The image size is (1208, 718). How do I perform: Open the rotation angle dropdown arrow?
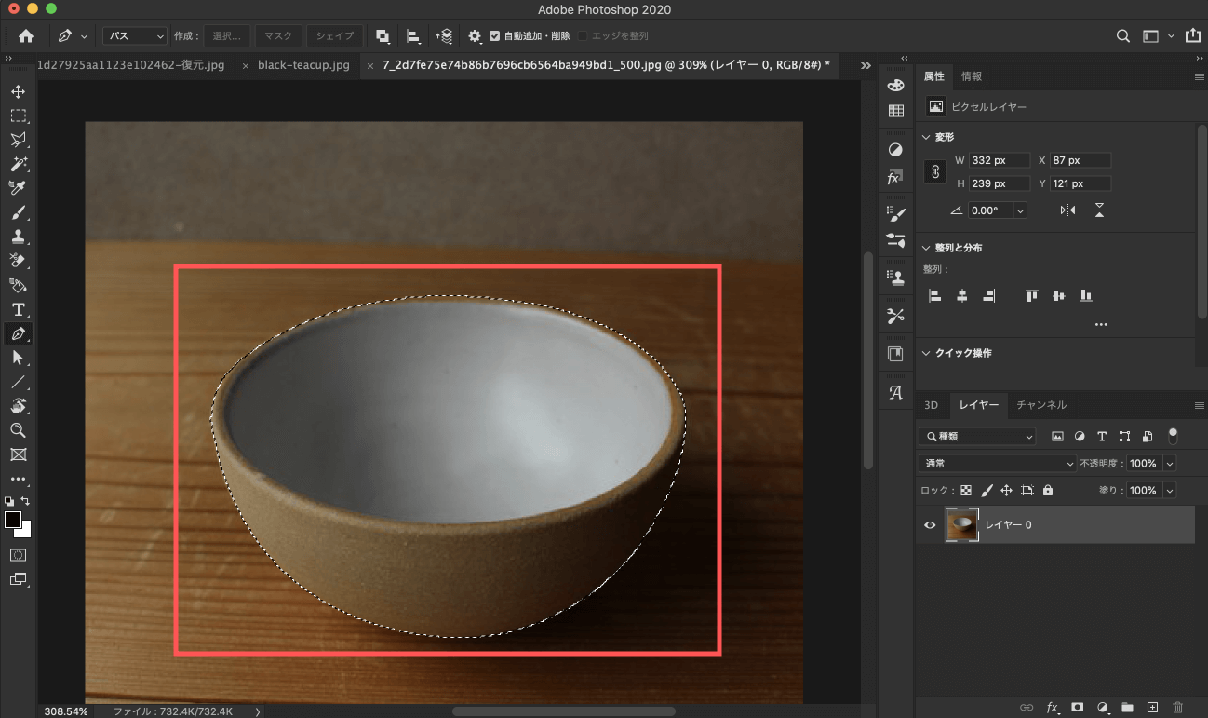pos(1020,210)
